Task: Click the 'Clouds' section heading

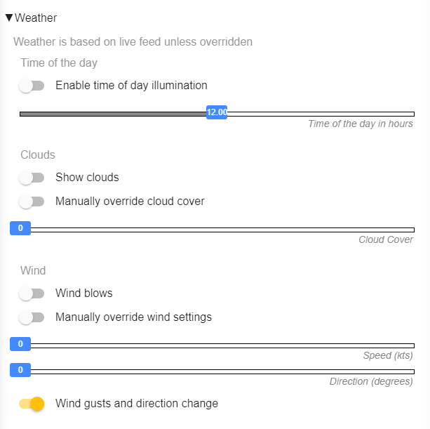Action: [38, 155]
